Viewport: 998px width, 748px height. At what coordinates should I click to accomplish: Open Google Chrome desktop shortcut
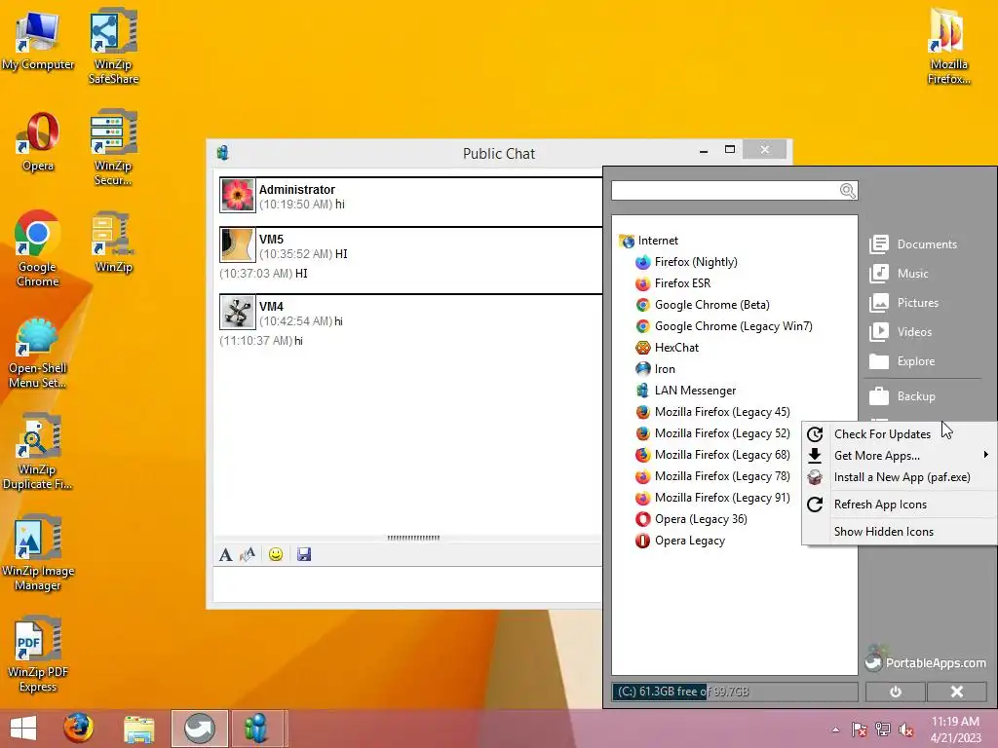38,249
